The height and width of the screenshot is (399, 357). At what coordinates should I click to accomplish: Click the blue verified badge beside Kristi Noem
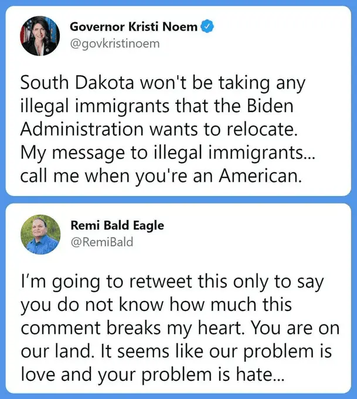(208, 26)
